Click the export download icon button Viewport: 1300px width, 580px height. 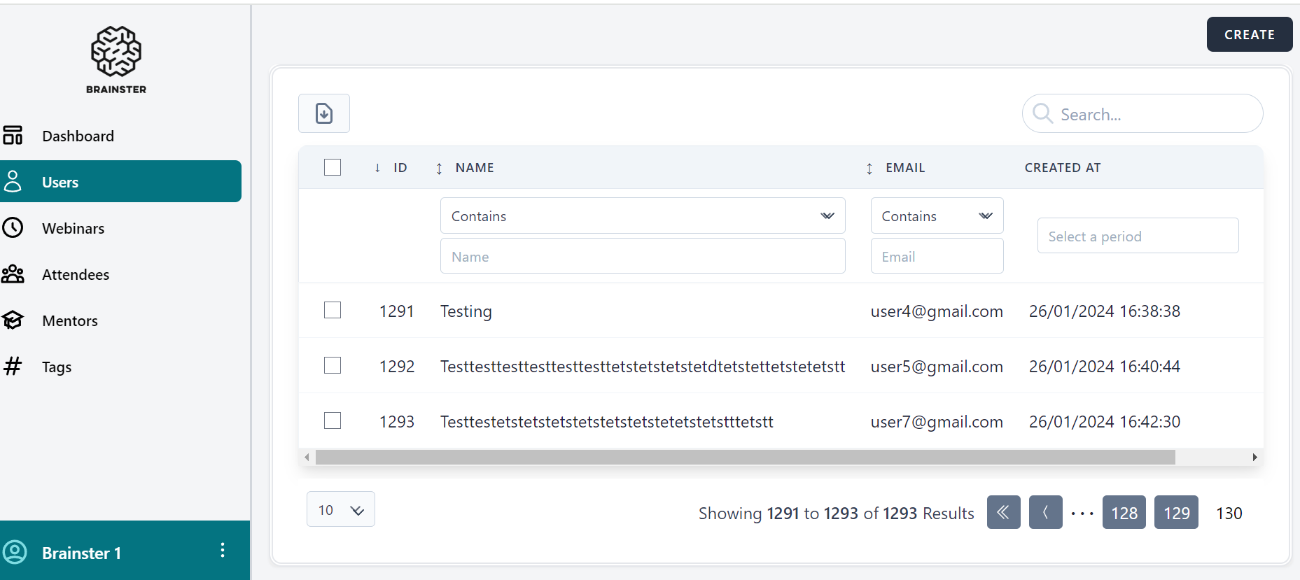click(323, 113)
